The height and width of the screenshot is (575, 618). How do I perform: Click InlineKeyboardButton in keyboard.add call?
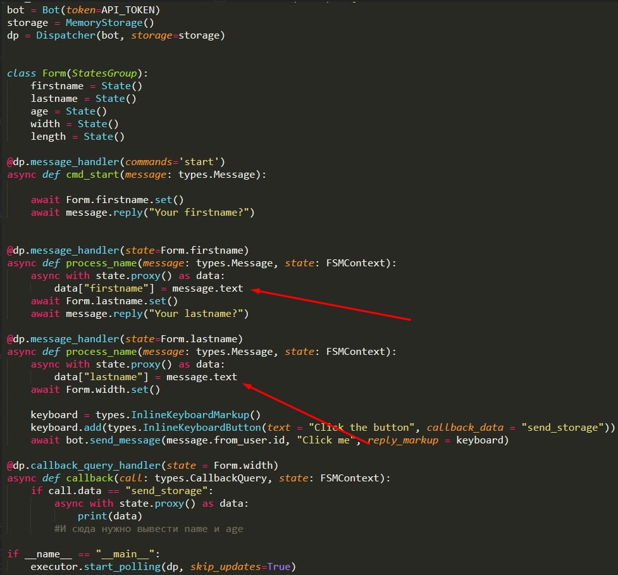click(202, 427)
